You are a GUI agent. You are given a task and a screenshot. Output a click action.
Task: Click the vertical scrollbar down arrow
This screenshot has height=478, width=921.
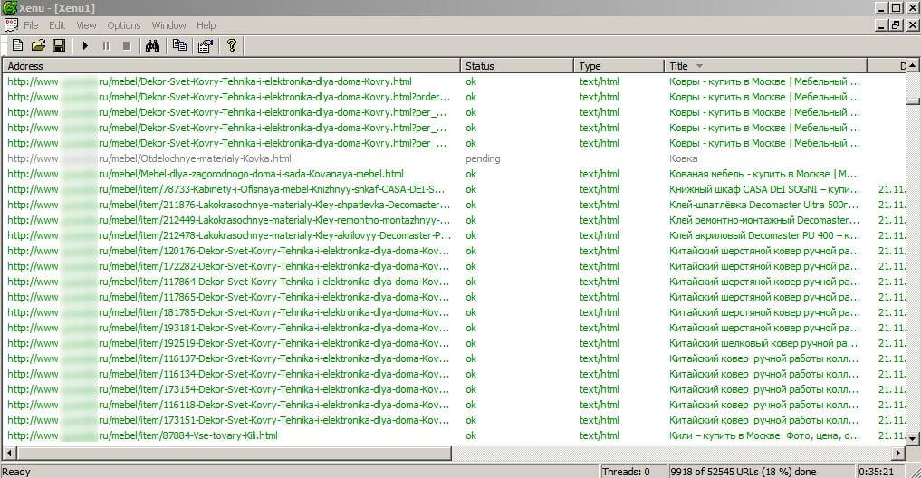(x=913, y=437)
